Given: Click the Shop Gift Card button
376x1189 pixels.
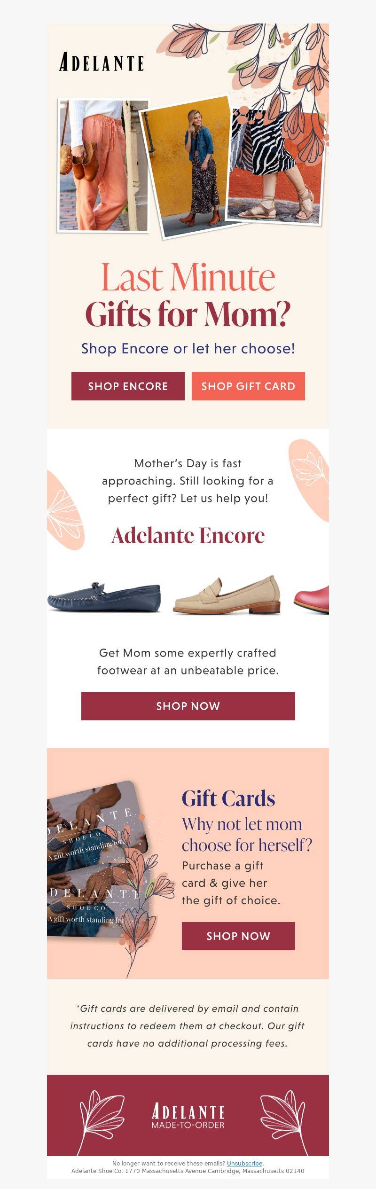Looking at the screenshot, I should (248, 386).
